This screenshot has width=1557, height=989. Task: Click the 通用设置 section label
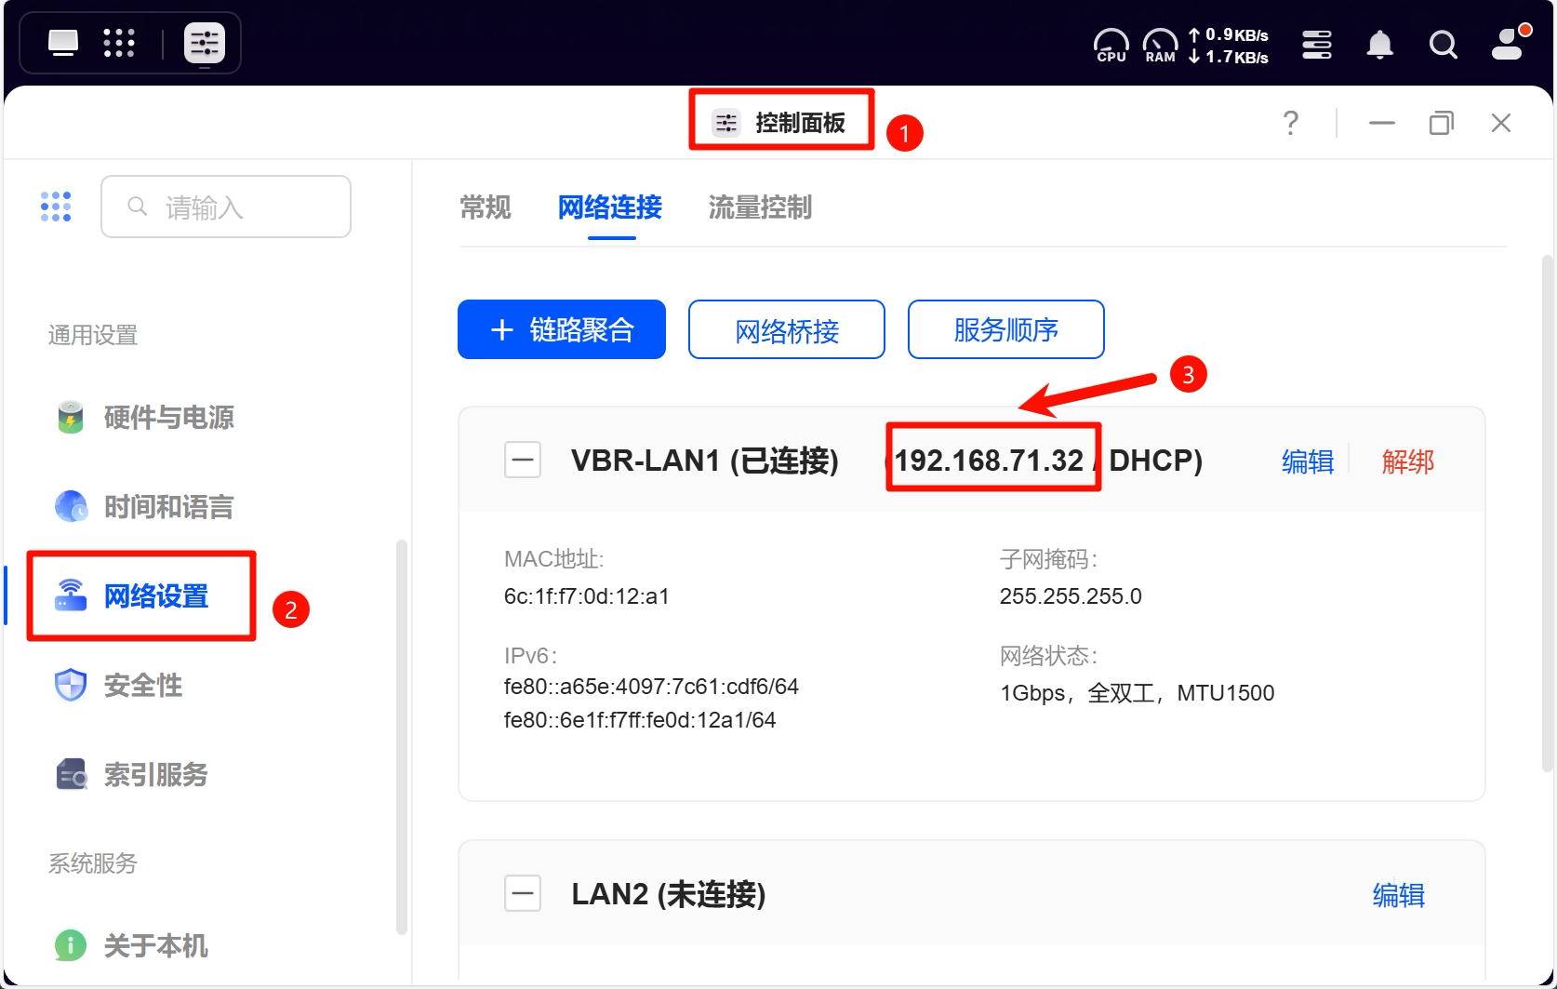(x=93, y=335)
